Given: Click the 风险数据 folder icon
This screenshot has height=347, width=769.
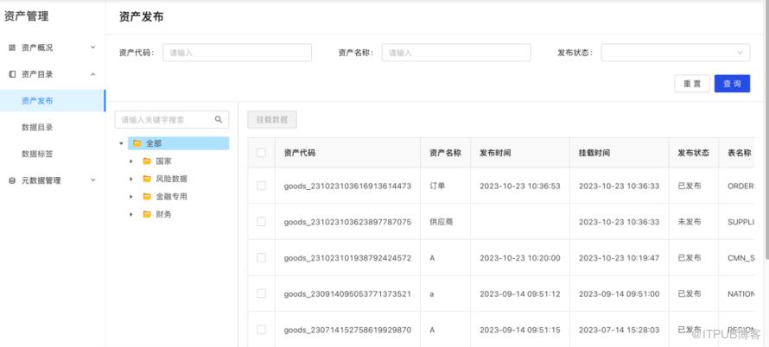Looking at the screenshot, I should click(147, 179).
